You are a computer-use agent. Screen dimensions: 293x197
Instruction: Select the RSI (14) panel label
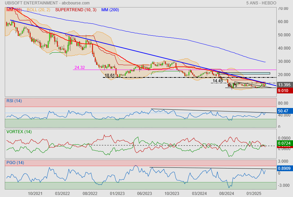tap(14, 101)
